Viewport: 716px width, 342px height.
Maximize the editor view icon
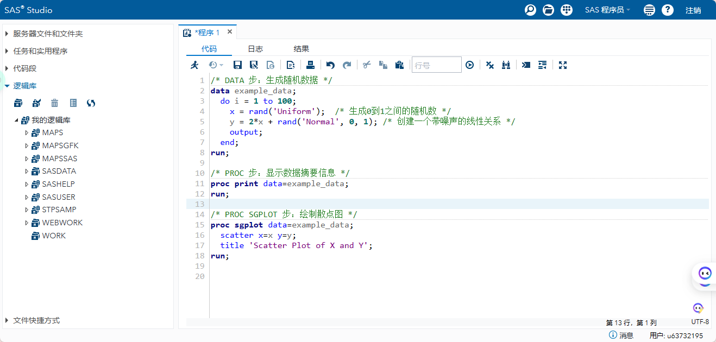563,65
